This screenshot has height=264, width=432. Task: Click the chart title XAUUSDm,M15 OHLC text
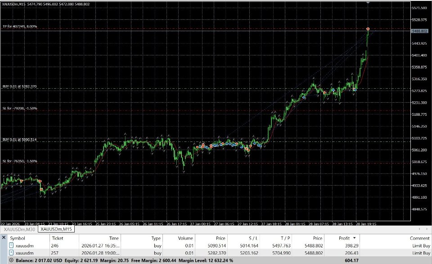tap(46, 4)
